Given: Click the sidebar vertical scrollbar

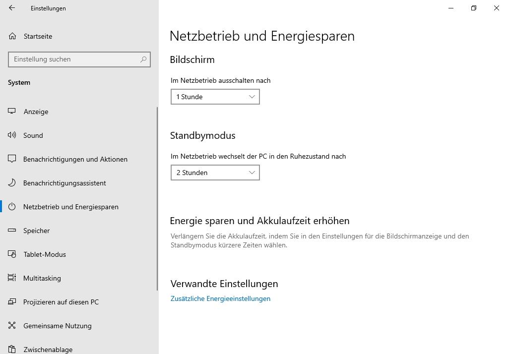Looking at the screenshot, I should pos(157,198).
